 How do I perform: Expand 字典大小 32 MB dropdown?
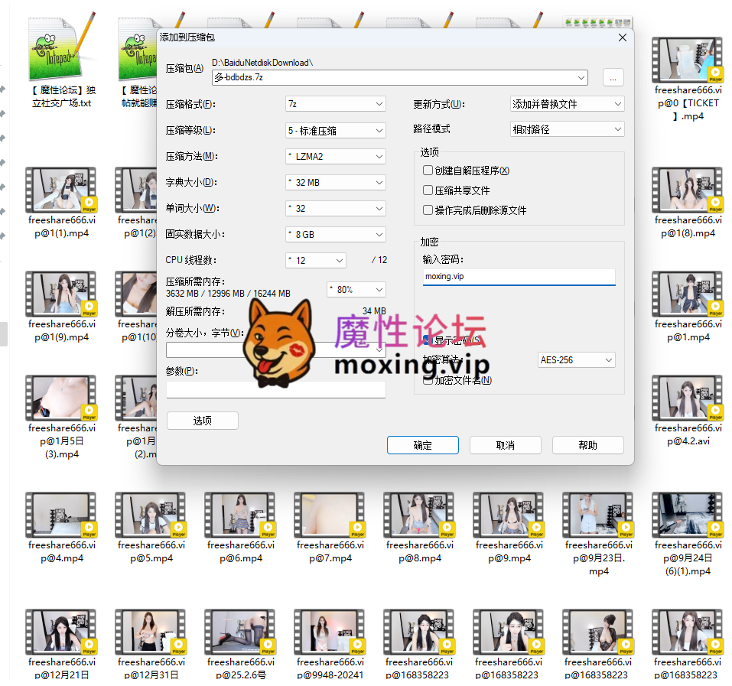click(336, 183)
